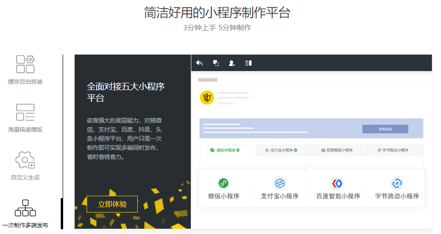Switch to the 支付宝小程序 tab

pyautogui.click(x=284, y=150)
